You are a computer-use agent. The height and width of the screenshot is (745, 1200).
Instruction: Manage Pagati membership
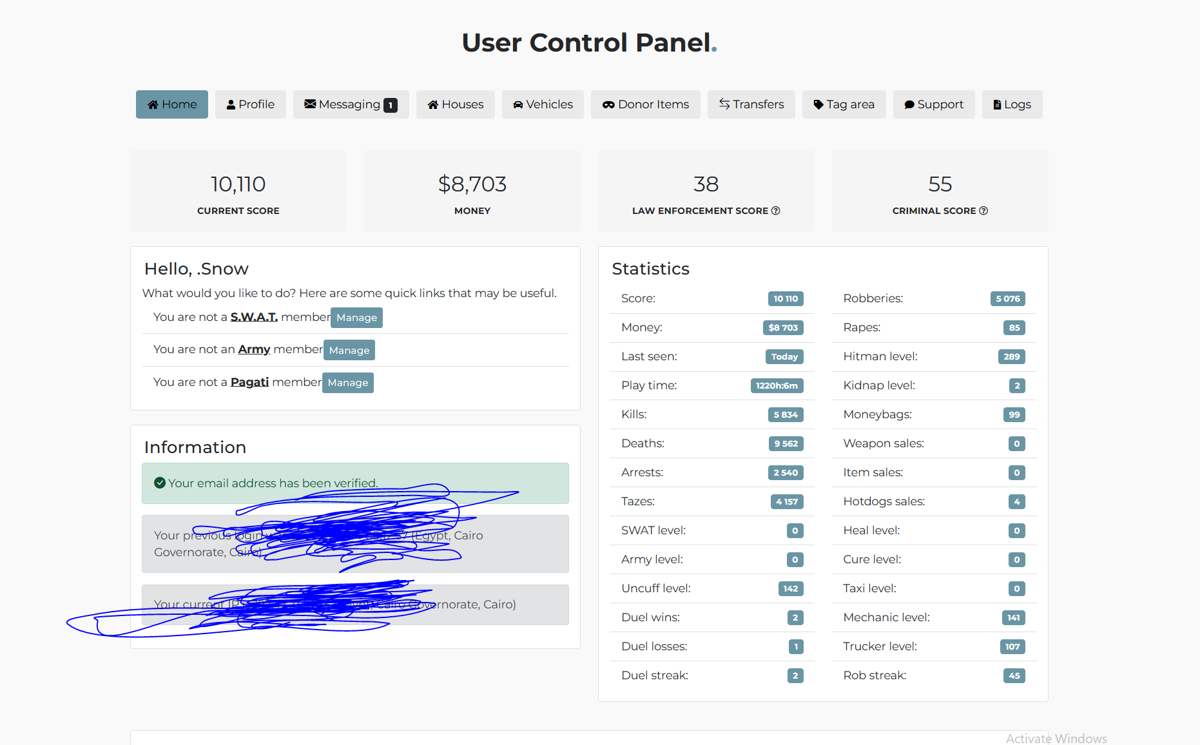tap(348, 383)
